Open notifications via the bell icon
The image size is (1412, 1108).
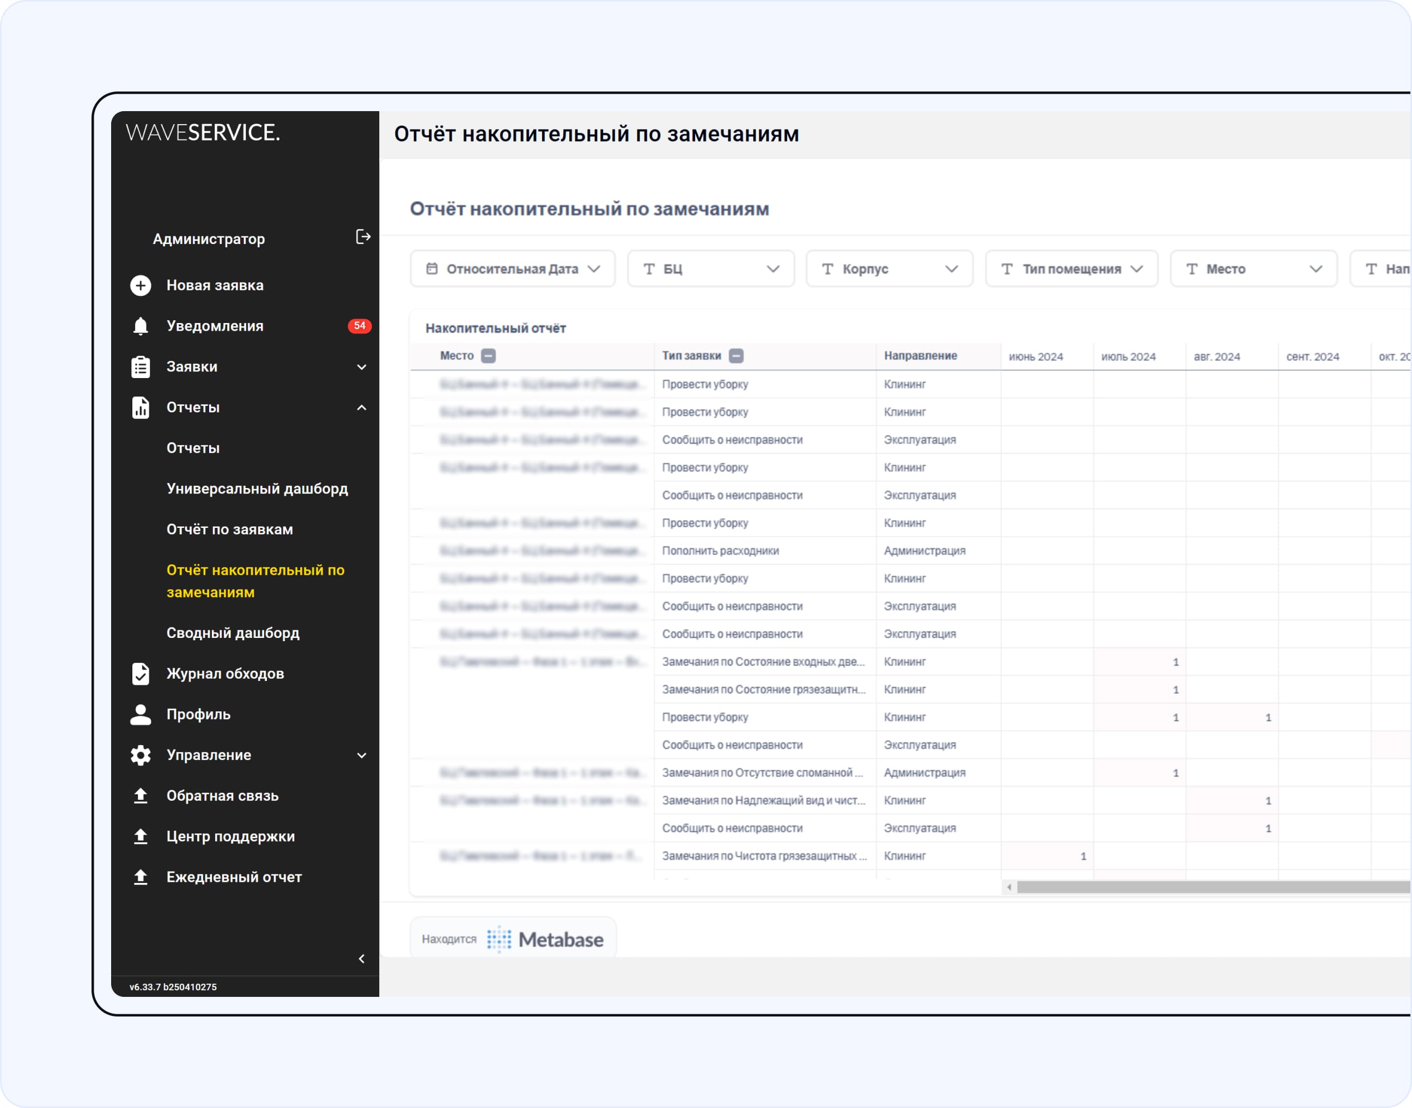coord(141,326)
